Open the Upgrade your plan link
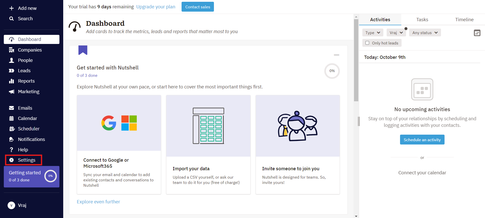This screenshot has width=485, height=218. click(x=156, y=7)
